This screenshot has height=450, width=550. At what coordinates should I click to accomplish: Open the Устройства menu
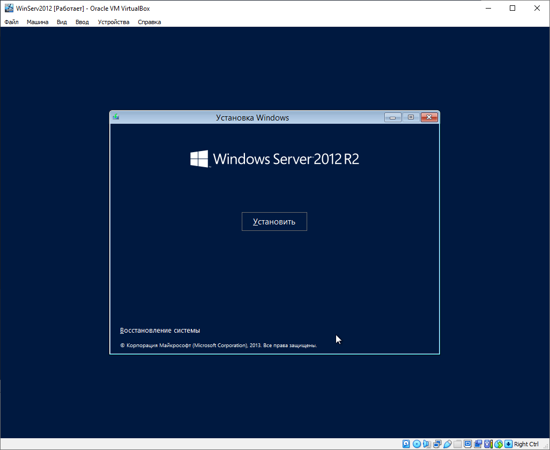click(114, 22)
